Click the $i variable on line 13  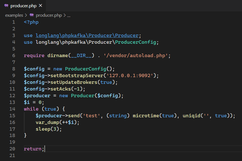click(x=27, y=102)
